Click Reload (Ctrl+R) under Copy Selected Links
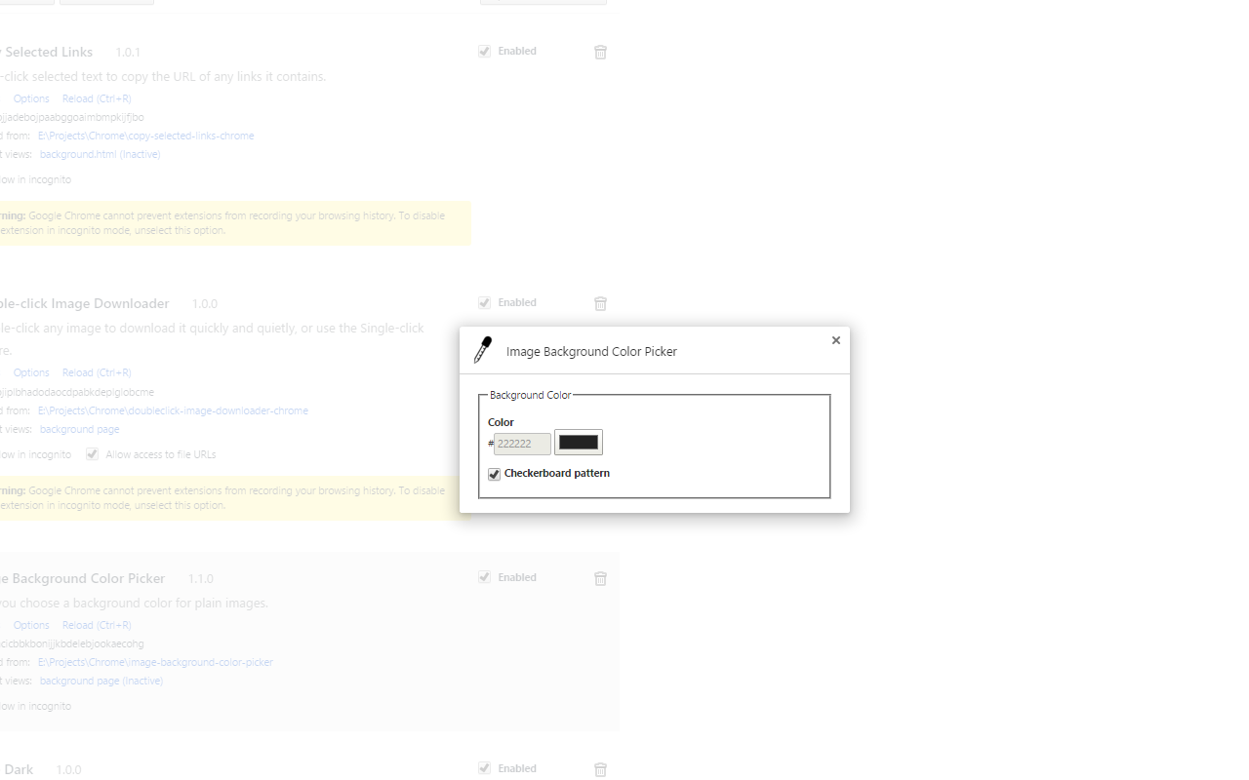The height and width of the screenshot is (780, 1249). point(97,98)
